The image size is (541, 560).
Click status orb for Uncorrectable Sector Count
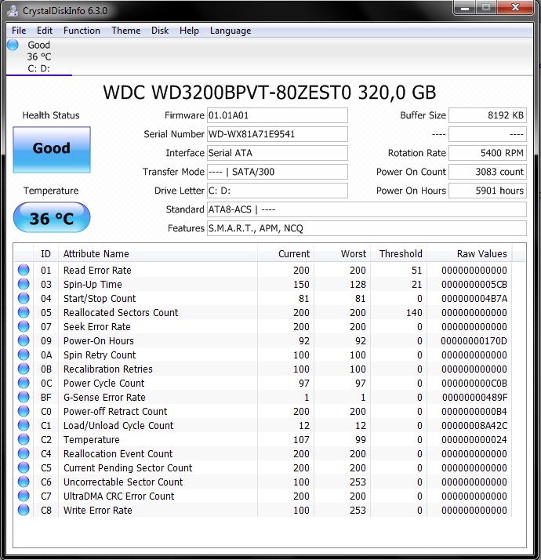coord(24,482)
